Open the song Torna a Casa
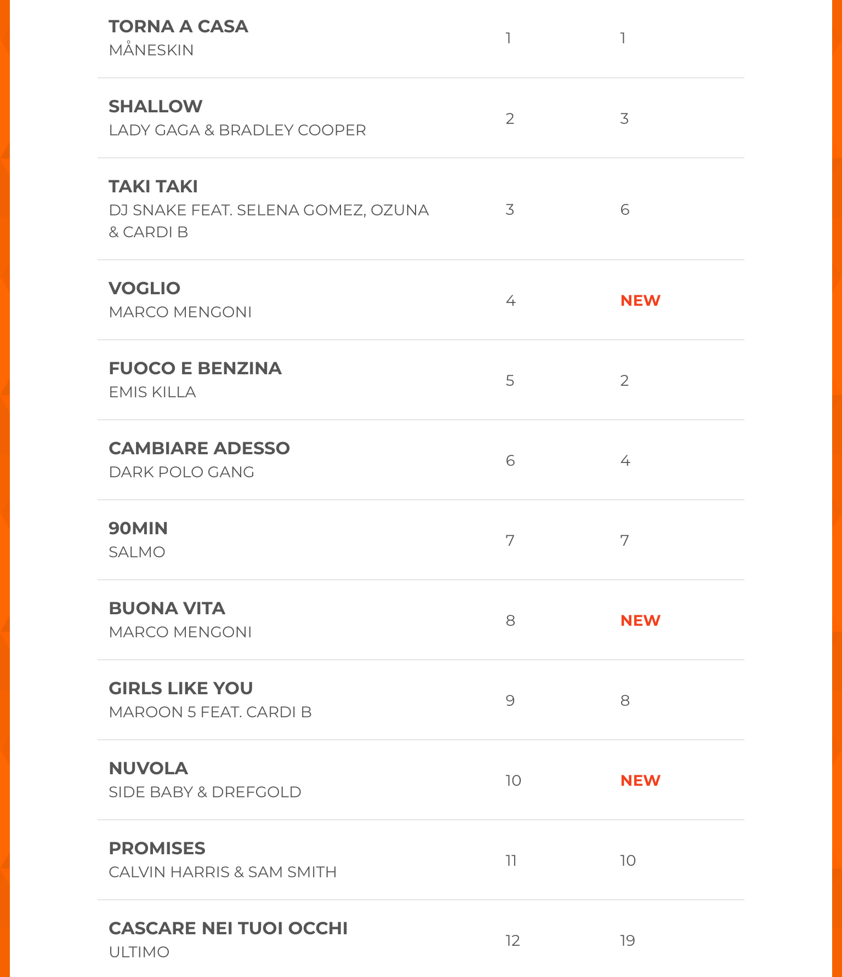Viewport: 842px width, 977px height. coord(178,26)
